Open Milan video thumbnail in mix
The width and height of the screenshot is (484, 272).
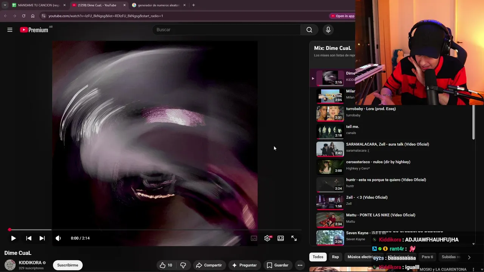330,96
